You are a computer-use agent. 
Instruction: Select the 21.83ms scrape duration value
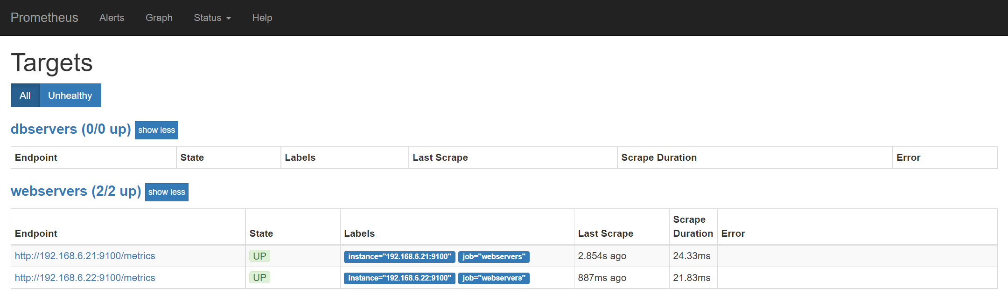pos(692,278)
